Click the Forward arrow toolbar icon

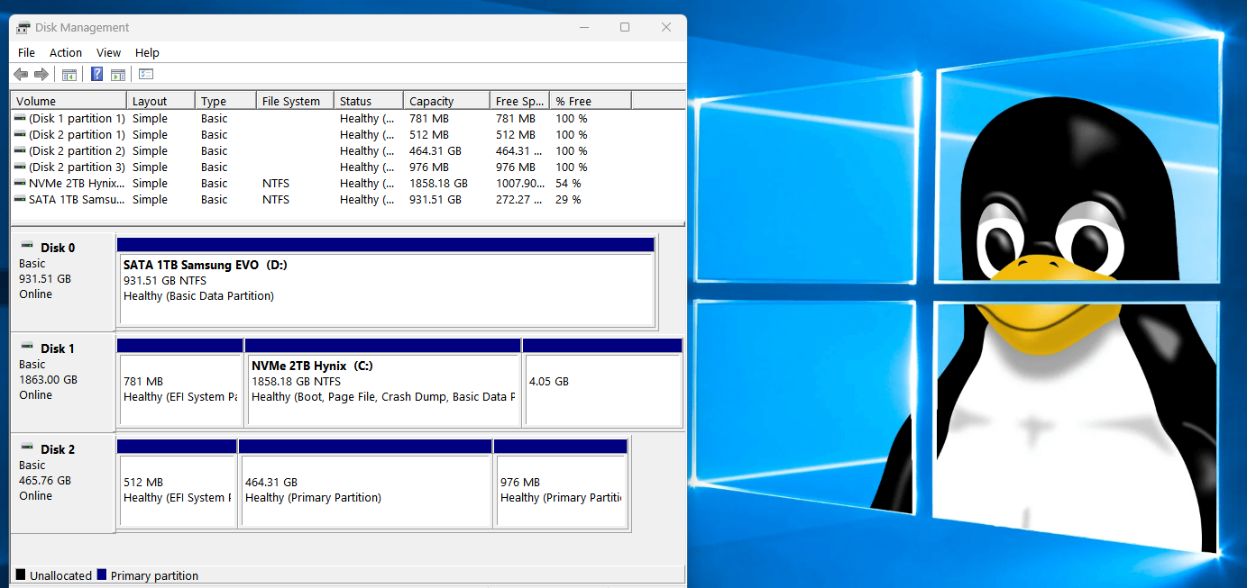coord(41,75)
